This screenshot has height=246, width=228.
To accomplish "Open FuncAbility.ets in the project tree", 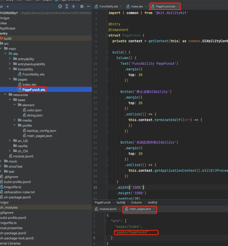I will pos(33,74).
